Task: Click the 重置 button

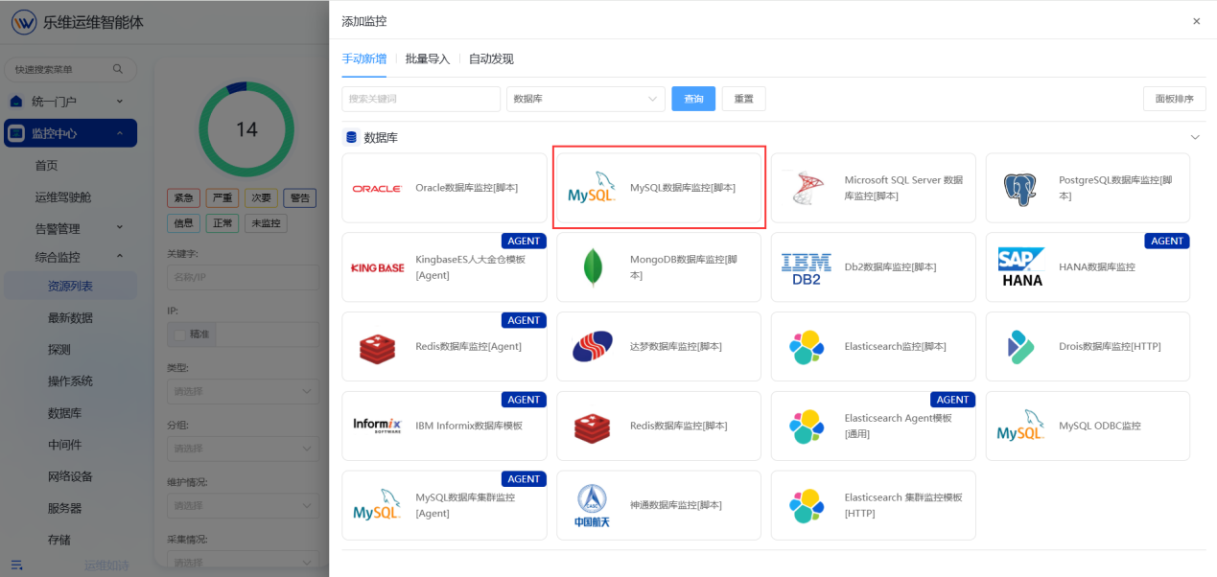Action: [x=743, y=99]
